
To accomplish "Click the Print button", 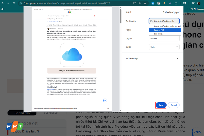I will pos(161,105).
